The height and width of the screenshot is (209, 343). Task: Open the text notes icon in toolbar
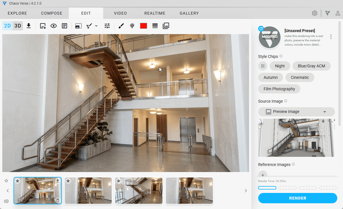pyautogui.click(x=65, y=26)
